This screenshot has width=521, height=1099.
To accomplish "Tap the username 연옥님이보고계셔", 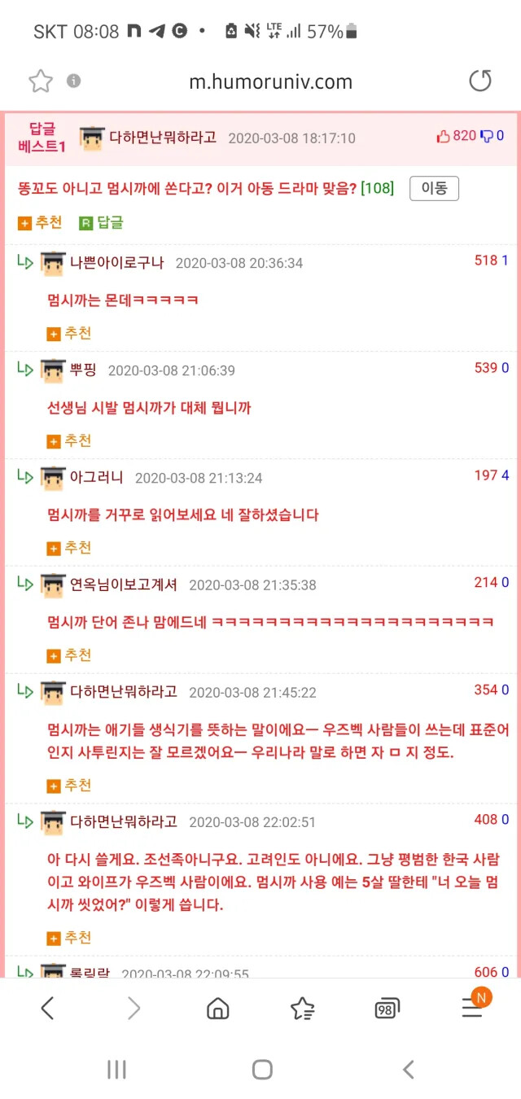I will [x=124, y=585].
